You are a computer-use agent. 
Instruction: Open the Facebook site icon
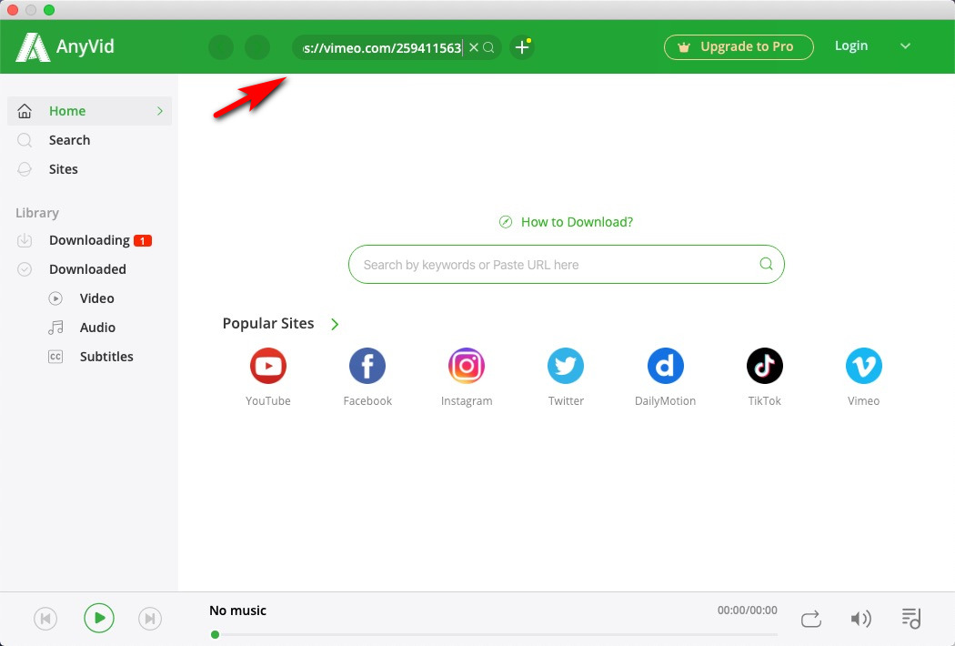pyautogui.click(x=367, y=366)
